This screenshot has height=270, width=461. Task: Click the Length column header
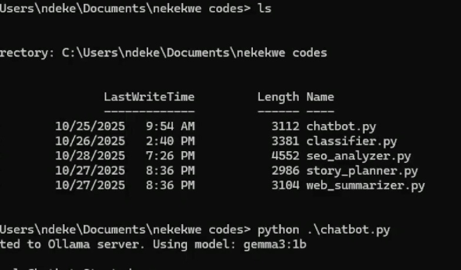(x=278, y=96)
